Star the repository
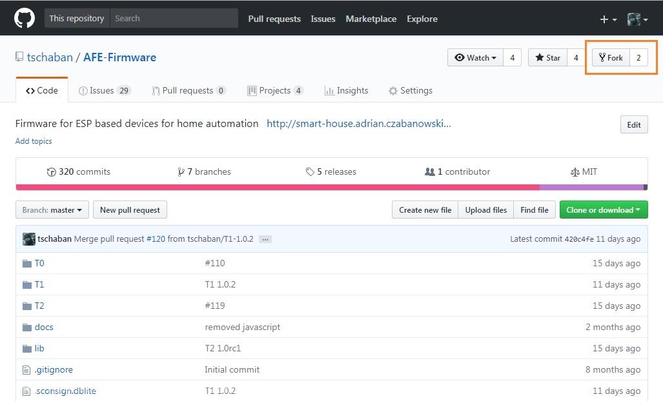The image size is (663, 401). pos(547,58)
